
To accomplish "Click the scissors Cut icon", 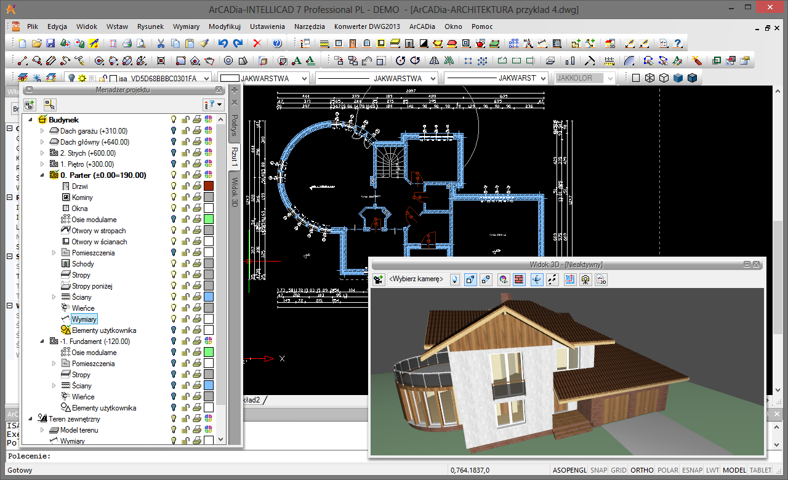I will (x=161, y=44).
